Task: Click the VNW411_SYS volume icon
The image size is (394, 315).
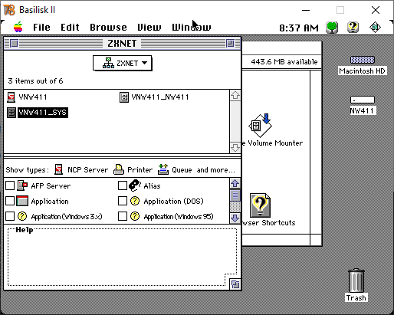Action: tap(11, 113)
